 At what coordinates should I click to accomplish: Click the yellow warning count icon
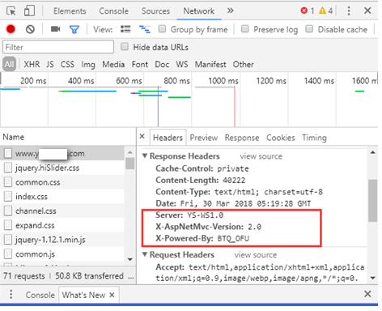click(x=322, y=11)
